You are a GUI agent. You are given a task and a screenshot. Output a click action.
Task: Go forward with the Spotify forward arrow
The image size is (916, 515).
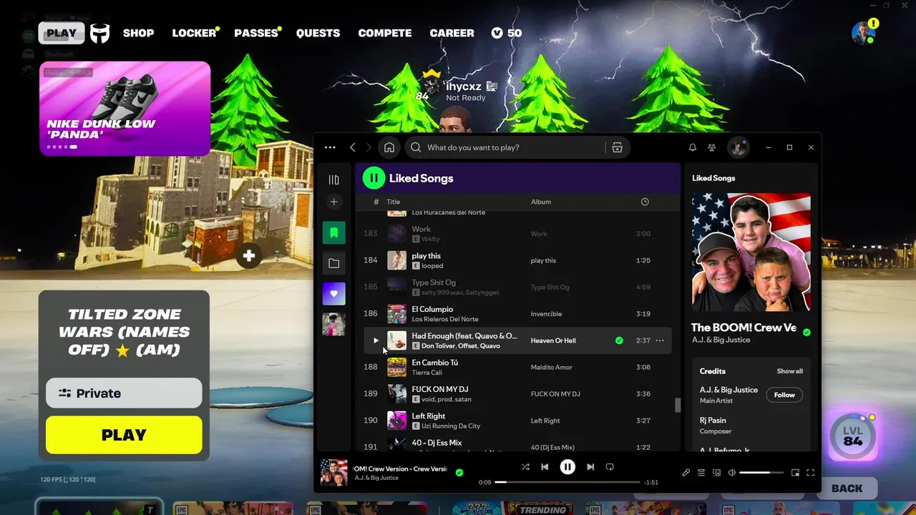pyautogui.click(x=369, y=147)
